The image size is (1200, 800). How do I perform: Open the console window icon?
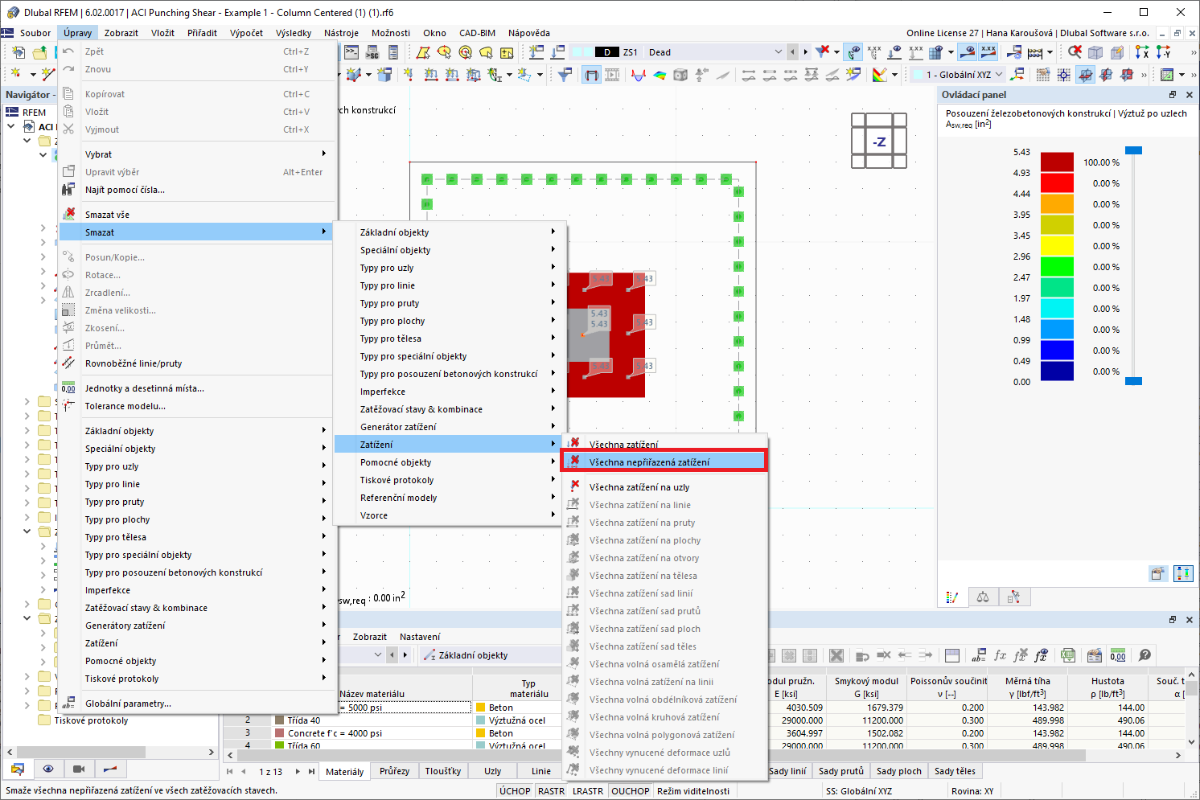tap(351, 52)
